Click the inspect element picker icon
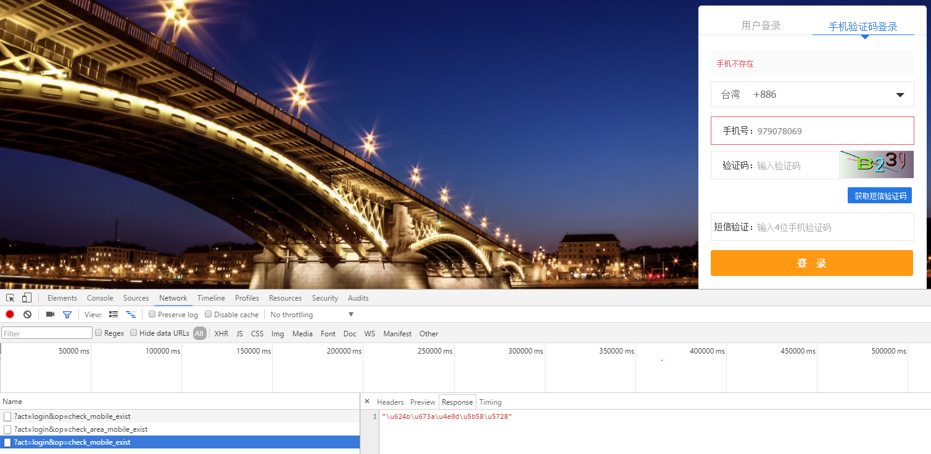This screenshot has width=931, height=454. (x=10, y=298)
